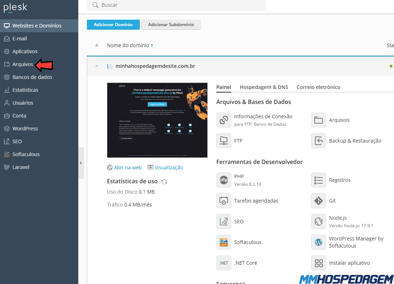Open the Instalar aplicativo grid icon
Image resolution: width=394 pixels, height=284 pixels.
[318, 263]
